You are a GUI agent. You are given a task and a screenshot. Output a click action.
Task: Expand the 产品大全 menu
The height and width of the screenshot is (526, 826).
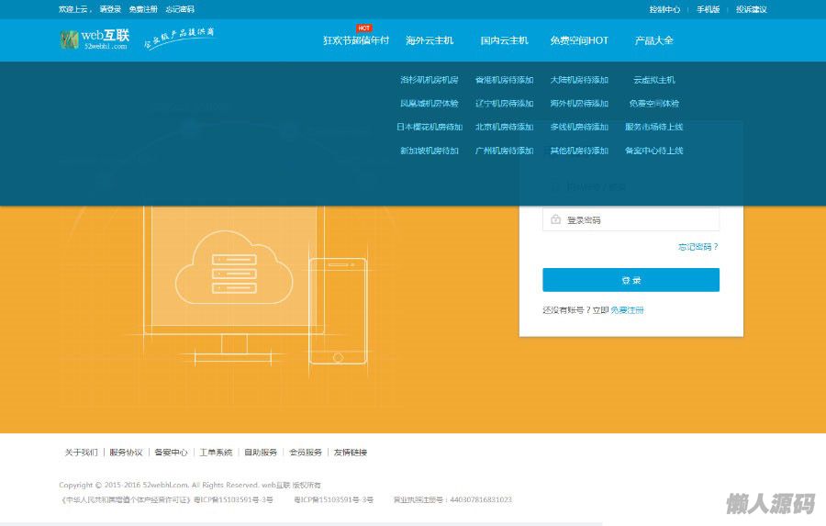[653, 40]
